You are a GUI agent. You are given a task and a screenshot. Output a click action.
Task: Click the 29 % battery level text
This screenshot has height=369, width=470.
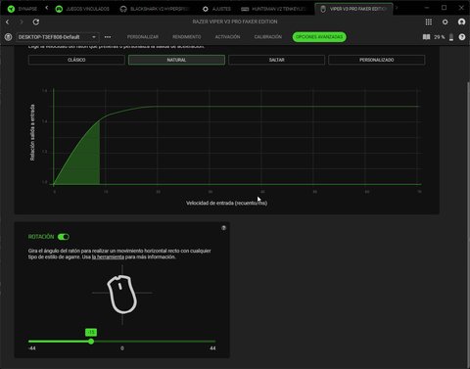click(x=440, y=37)
